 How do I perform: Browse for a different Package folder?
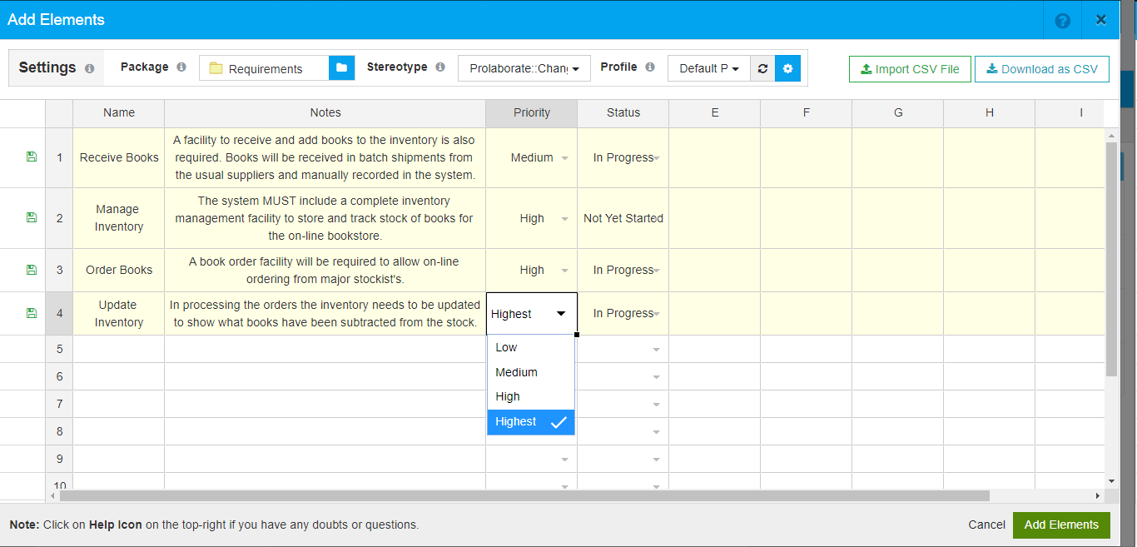[x=341, y=67]
